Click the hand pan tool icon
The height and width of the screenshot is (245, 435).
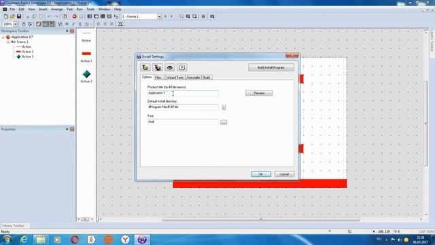coord(24,24)
